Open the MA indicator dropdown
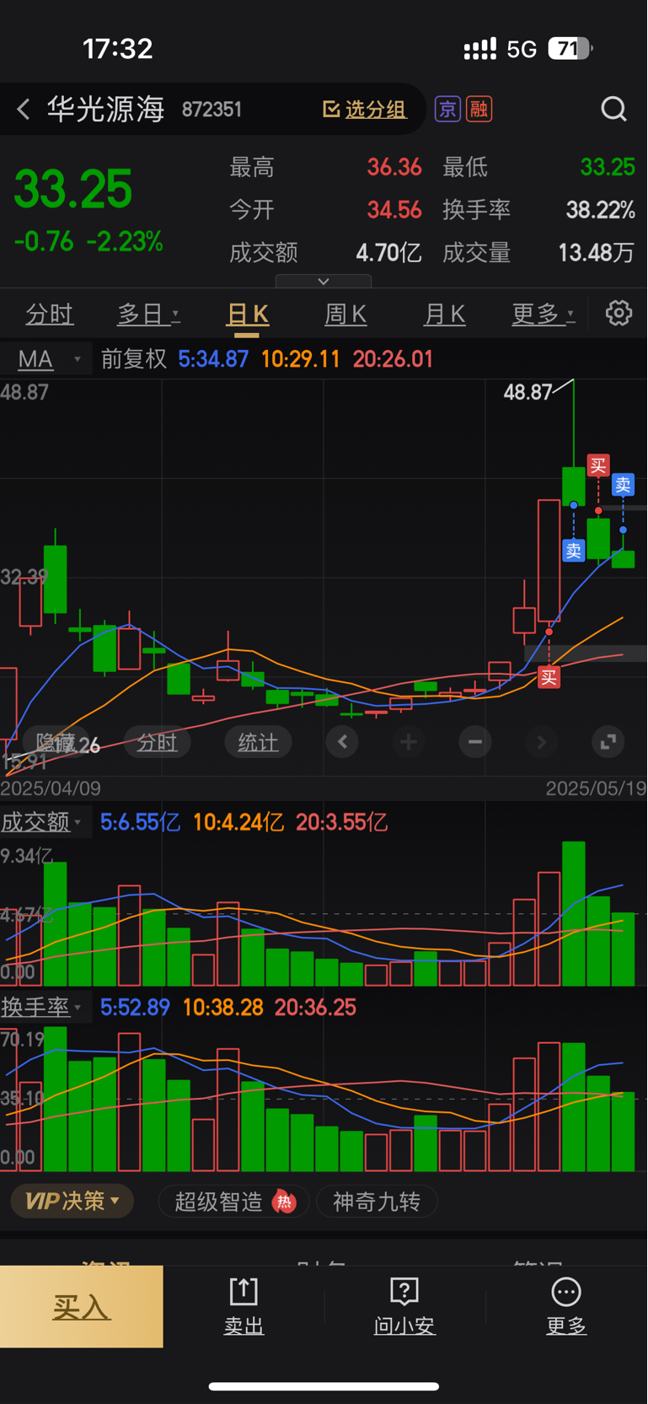 coord(46,359)
